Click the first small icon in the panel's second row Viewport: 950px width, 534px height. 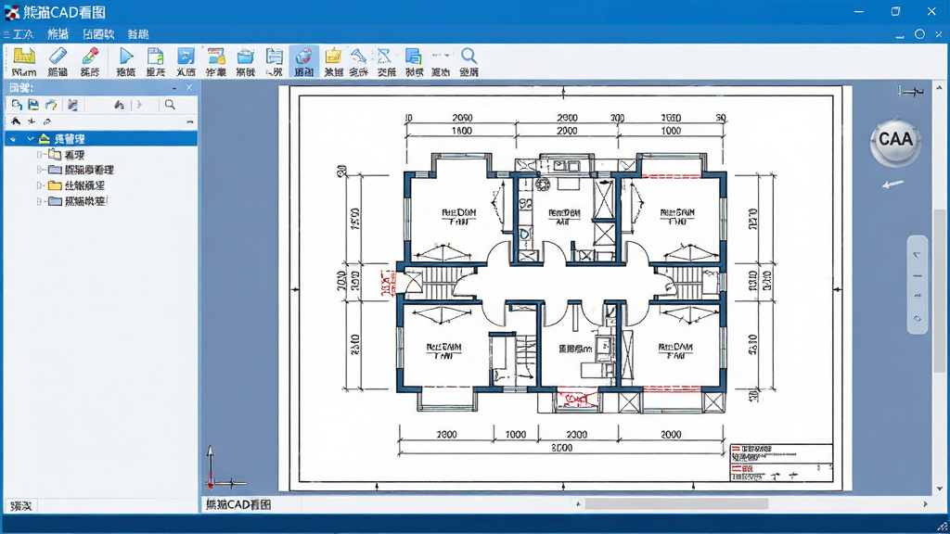16,121
